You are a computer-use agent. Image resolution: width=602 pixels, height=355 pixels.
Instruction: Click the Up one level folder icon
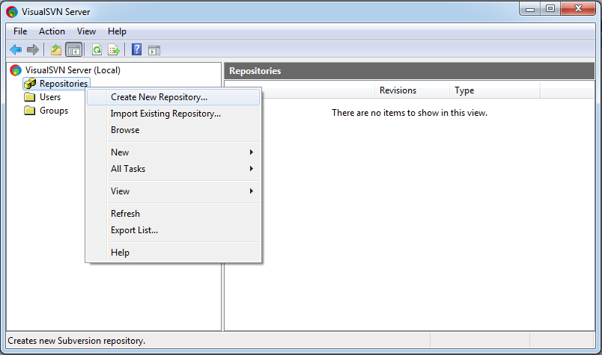point(56,49)
